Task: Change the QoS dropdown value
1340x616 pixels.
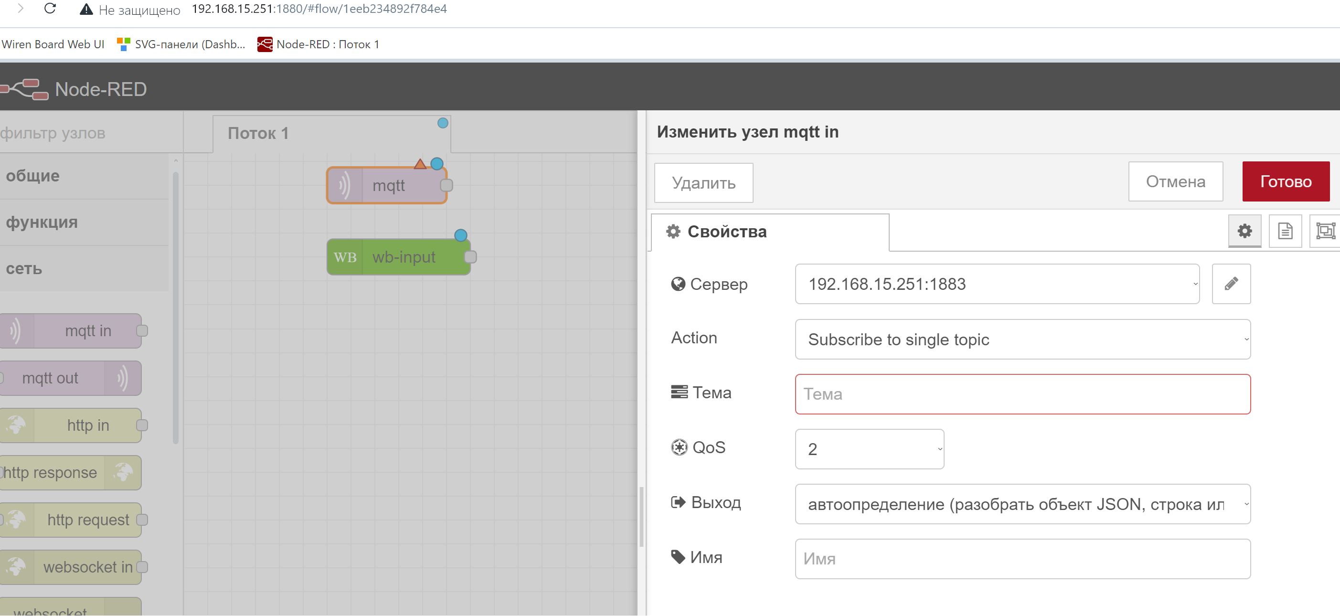Action: [x=869, y=449]
